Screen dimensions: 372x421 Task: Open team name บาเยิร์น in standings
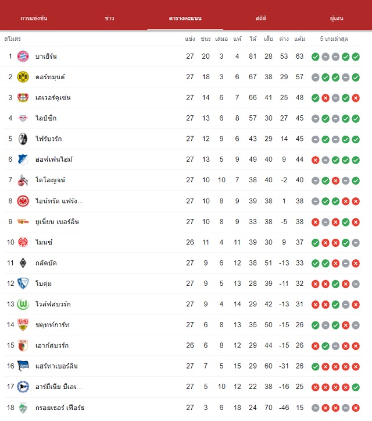point(46,56)
